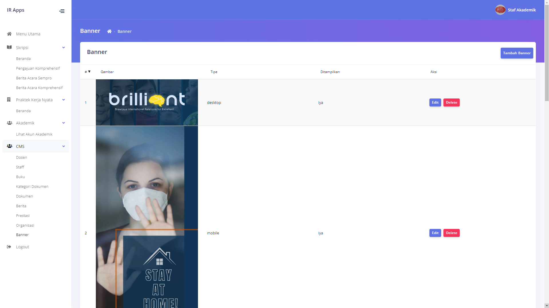Viewport: 549px width, 308px height.
Task: Toggle the sidebar hamburger menu icon
Action: point(62,11)
